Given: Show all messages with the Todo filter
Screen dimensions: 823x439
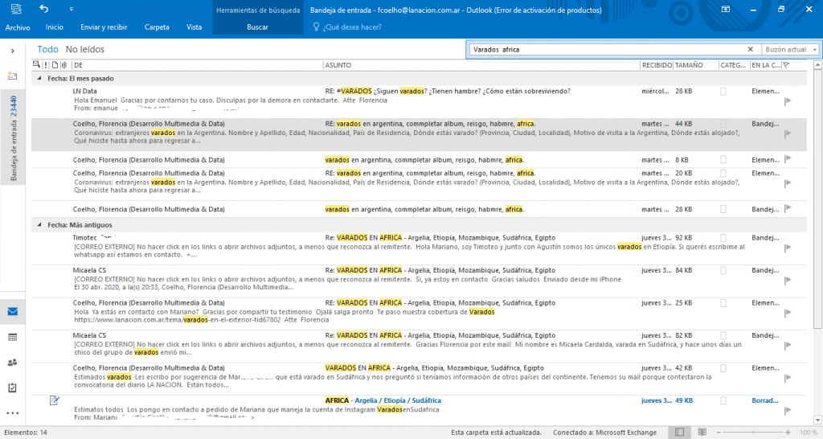Looking at the screenshot, I should [47, 49].
